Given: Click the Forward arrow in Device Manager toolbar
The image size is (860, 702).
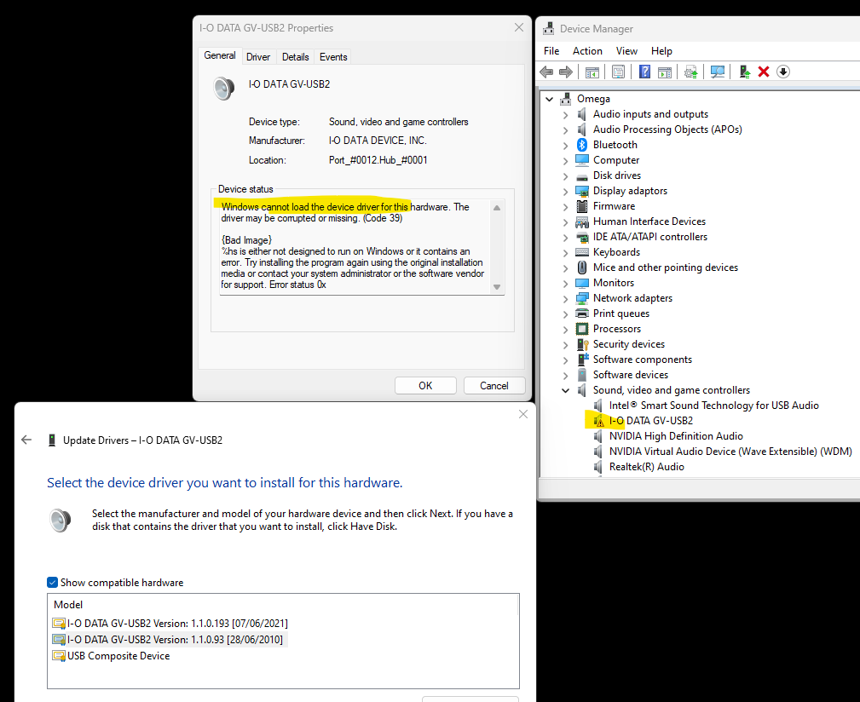Looking at the screenshot, I should pos(565,72).
